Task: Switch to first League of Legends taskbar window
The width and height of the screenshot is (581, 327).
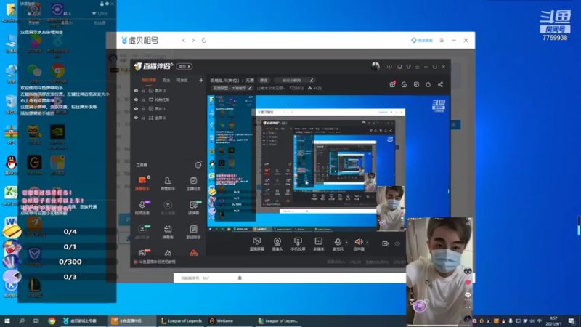Action: [x=182, y=320]
